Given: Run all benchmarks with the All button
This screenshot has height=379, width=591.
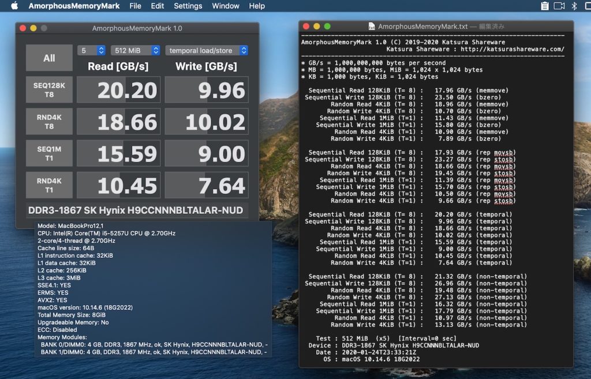Looking at the screenshot, I should (49, 58).
